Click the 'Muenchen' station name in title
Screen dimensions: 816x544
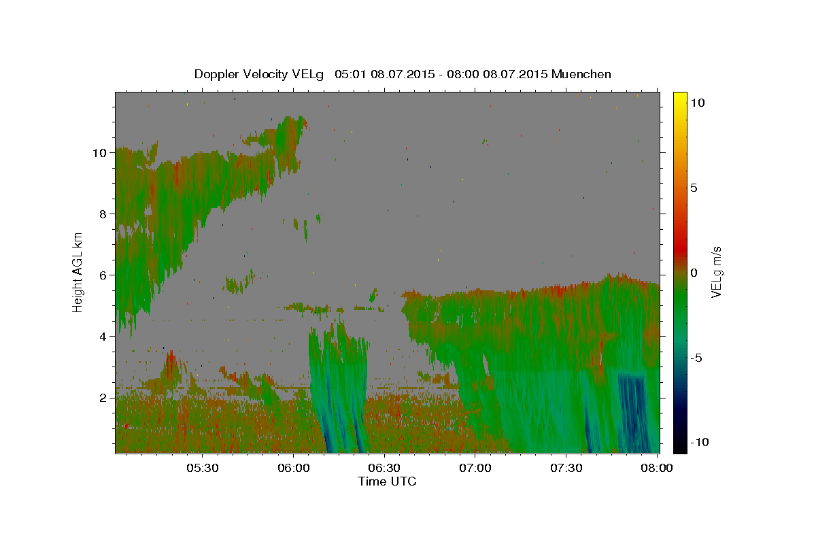(x=581, y=74)
